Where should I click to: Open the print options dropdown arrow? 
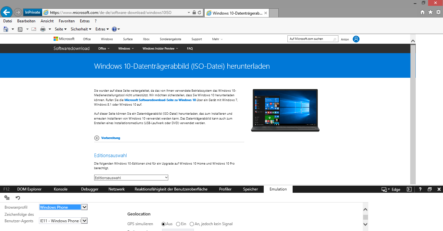click(x=50, y=29)
